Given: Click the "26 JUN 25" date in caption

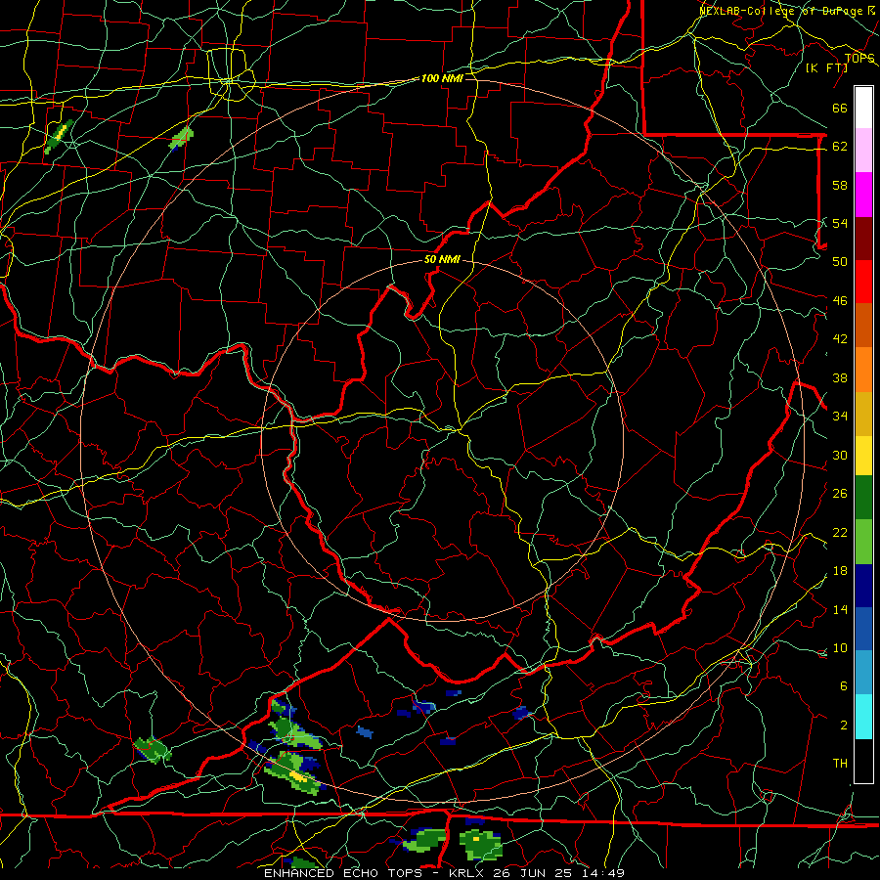Looking at the screenshot, I should (532, 873).
